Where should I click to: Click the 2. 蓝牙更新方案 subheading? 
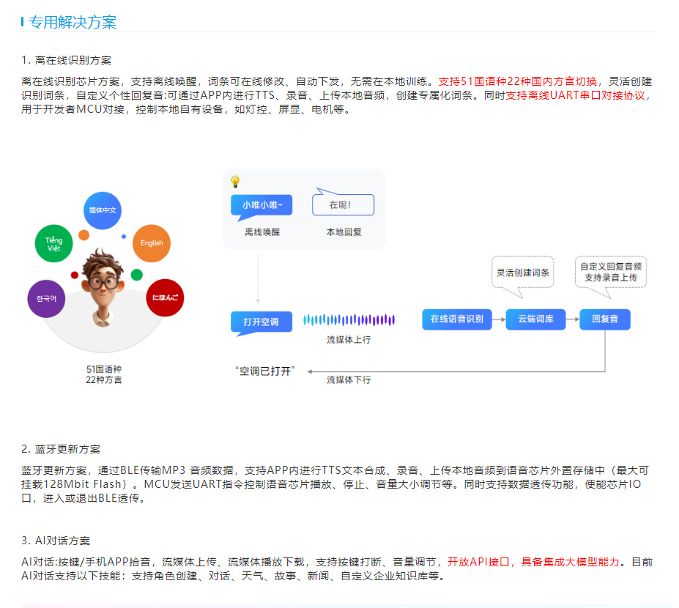click(61, 449)
